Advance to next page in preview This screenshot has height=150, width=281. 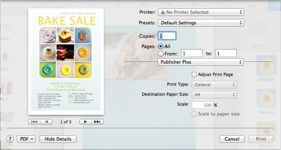(86, 122)
